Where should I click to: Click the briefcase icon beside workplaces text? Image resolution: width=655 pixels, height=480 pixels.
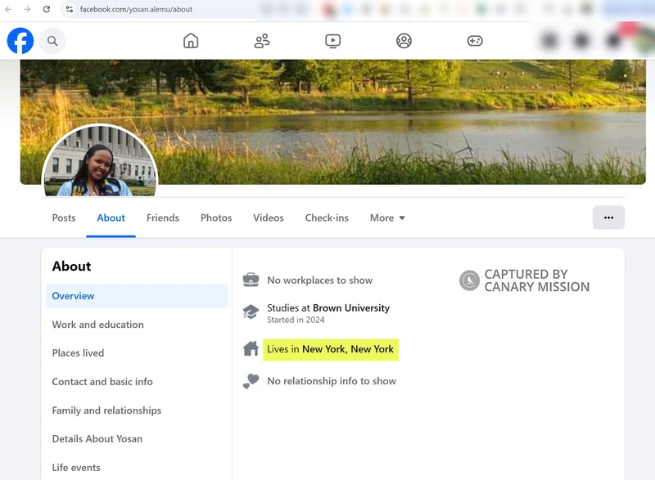(x=250, y=279)
